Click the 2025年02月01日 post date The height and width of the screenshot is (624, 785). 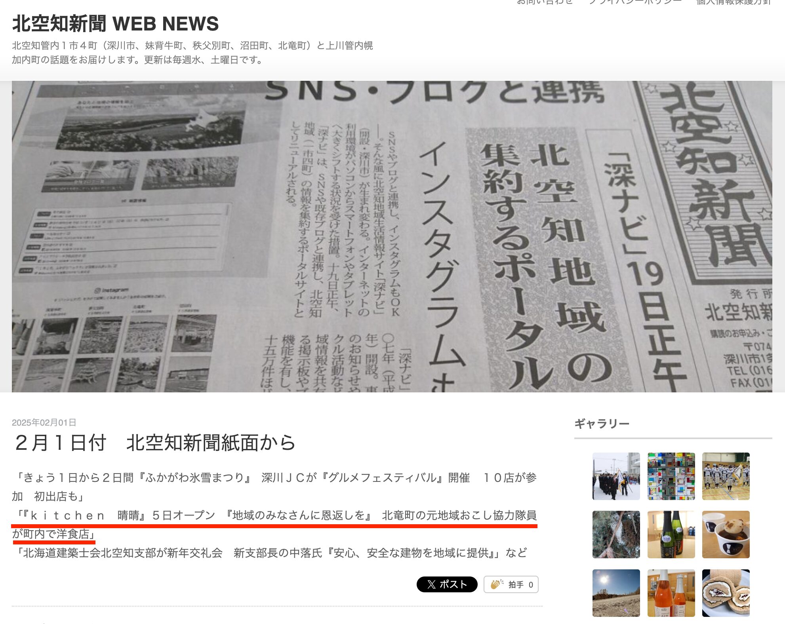44,422
